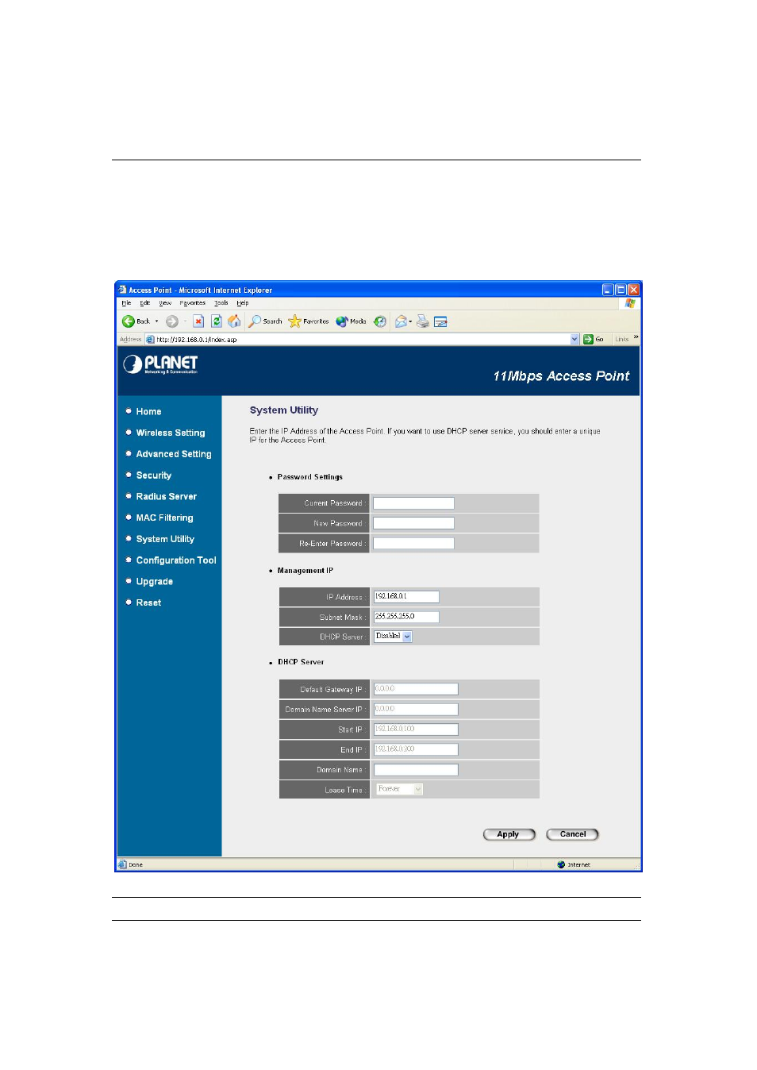Open the Radius Server page
The height and width of the screenshot is (1070, 757).
[x=167, y=496]
